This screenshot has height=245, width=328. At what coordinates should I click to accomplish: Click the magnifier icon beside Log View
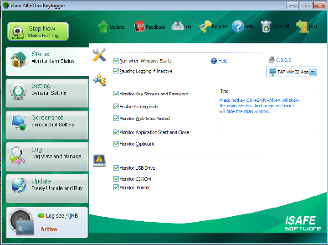coord(18,155)
